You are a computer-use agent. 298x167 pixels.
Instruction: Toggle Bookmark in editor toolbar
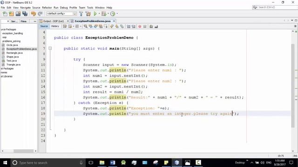122,26
